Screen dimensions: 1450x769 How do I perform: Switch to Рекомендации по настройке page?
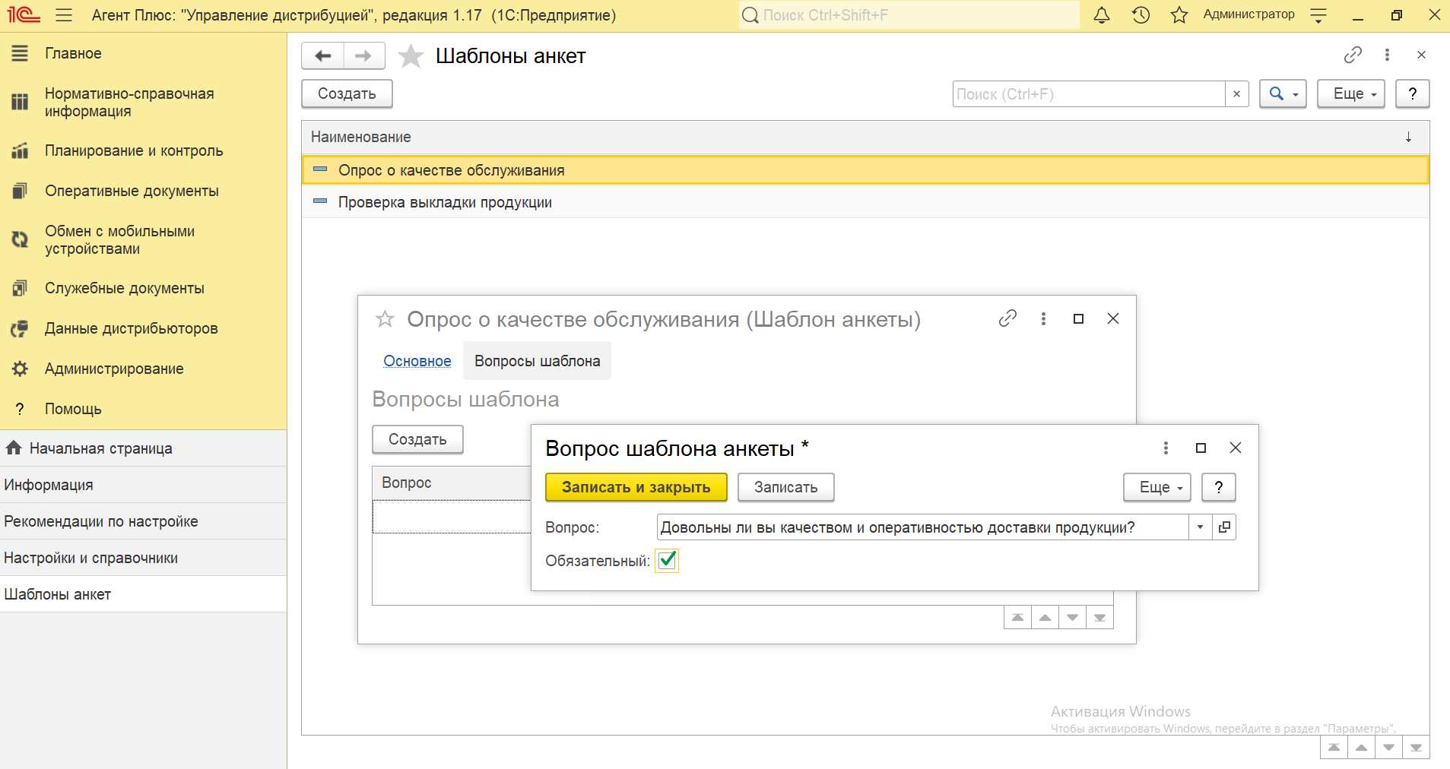point(143,521)
